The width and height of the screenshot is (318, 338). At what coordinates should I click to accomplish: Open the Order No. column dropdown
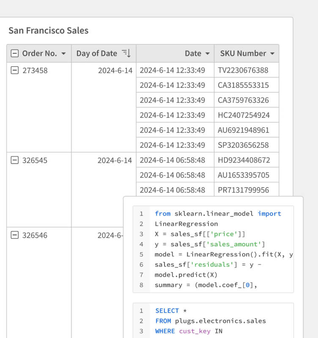(63, 54)
